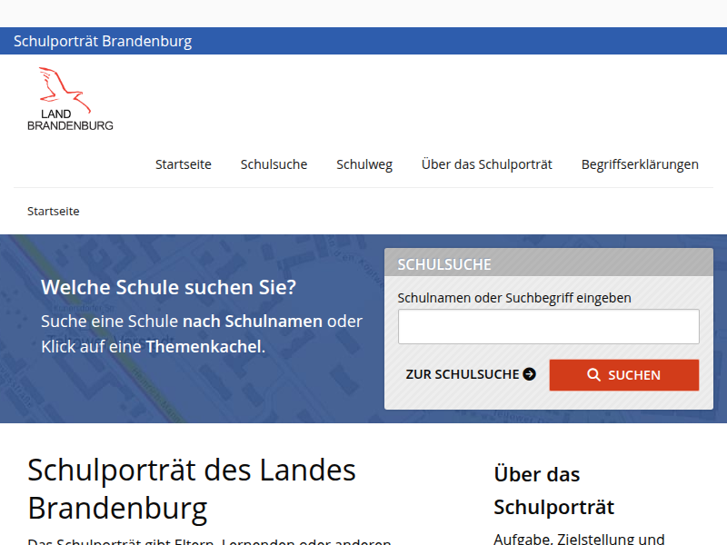Click the red Suchen button
This screenshot has width=727, height=545.
coord(624,375)
